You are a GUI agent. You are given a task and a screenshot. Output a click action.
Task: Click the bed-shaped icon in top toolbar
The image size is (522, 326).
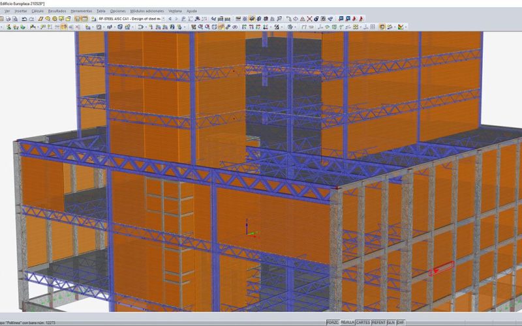pos(221,19)
